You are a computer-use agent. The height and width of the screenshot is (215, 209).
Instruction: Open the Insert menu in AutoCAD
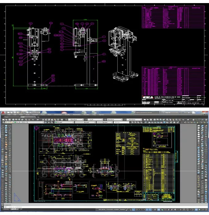coord(27,115)
